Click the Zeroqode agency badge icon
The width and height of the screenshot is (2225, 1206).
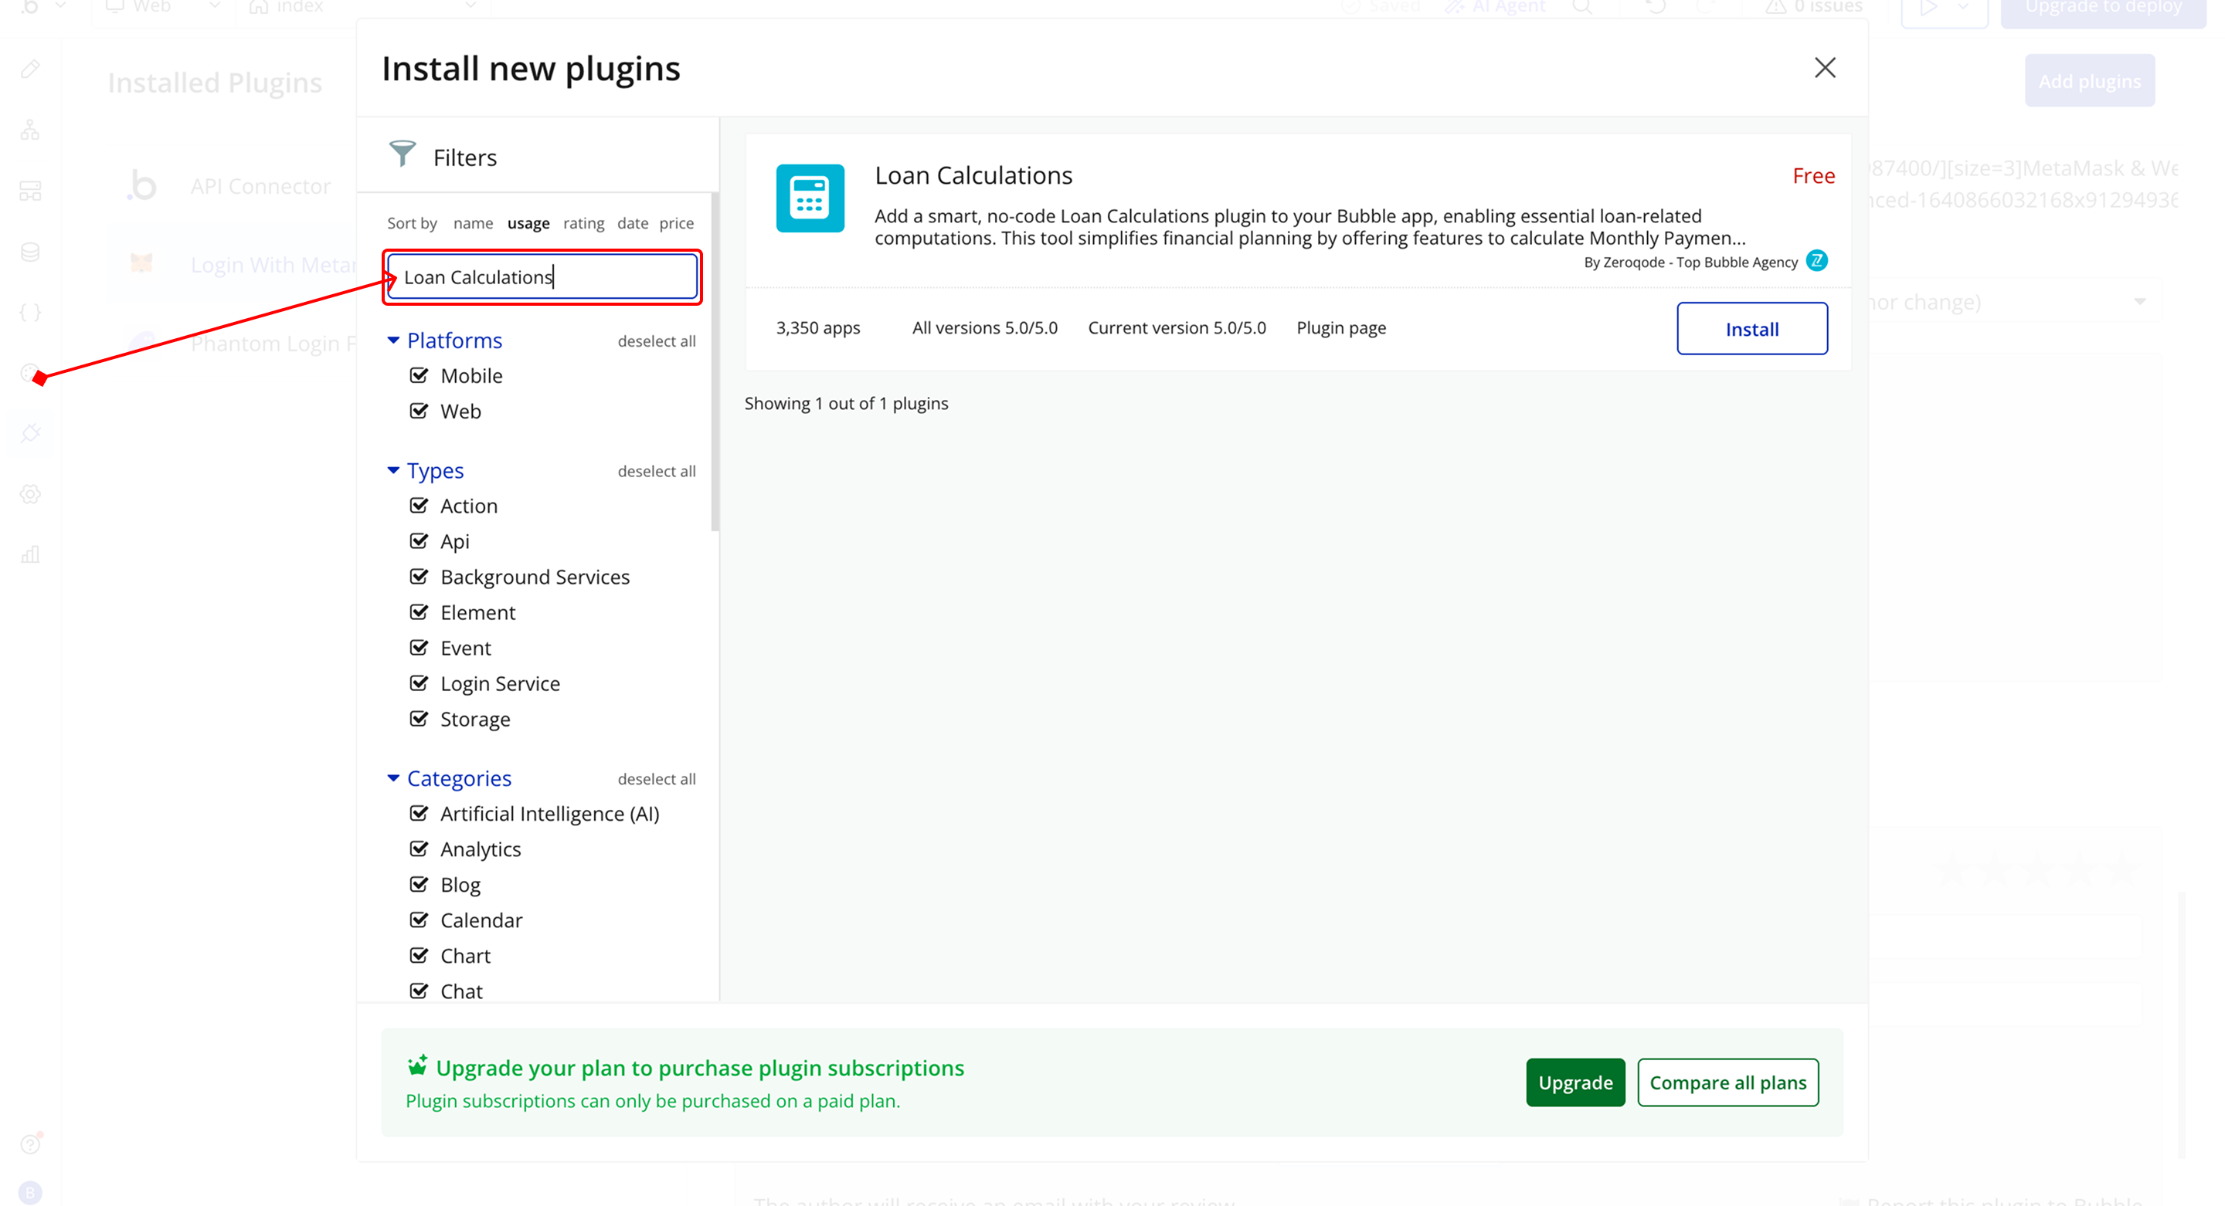coord(1816,261)
